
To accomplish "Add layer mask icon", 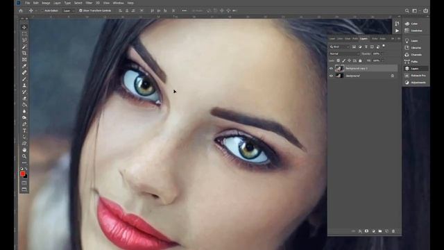I will (x=367, y=231).
